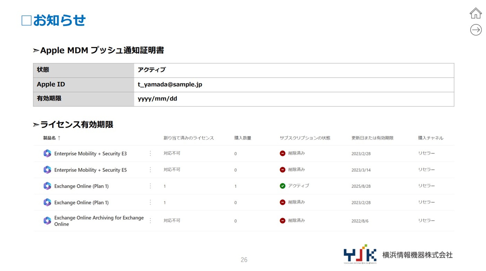This screenshot has height=271, width=486.
Task: Click リセラー in 2022/8/6 row
Action: 426,220
